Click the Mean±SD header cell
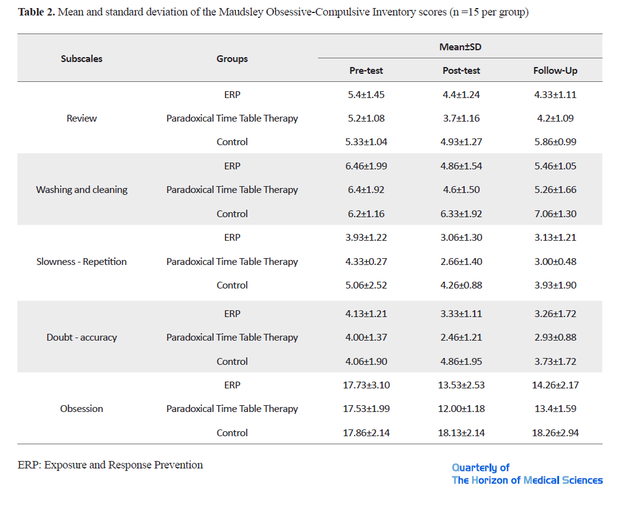This screenshot has width=620, height=515. coord(460,47)
